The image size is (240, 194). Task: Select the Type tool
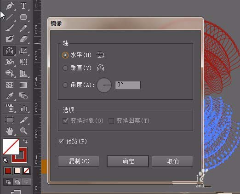23,6
